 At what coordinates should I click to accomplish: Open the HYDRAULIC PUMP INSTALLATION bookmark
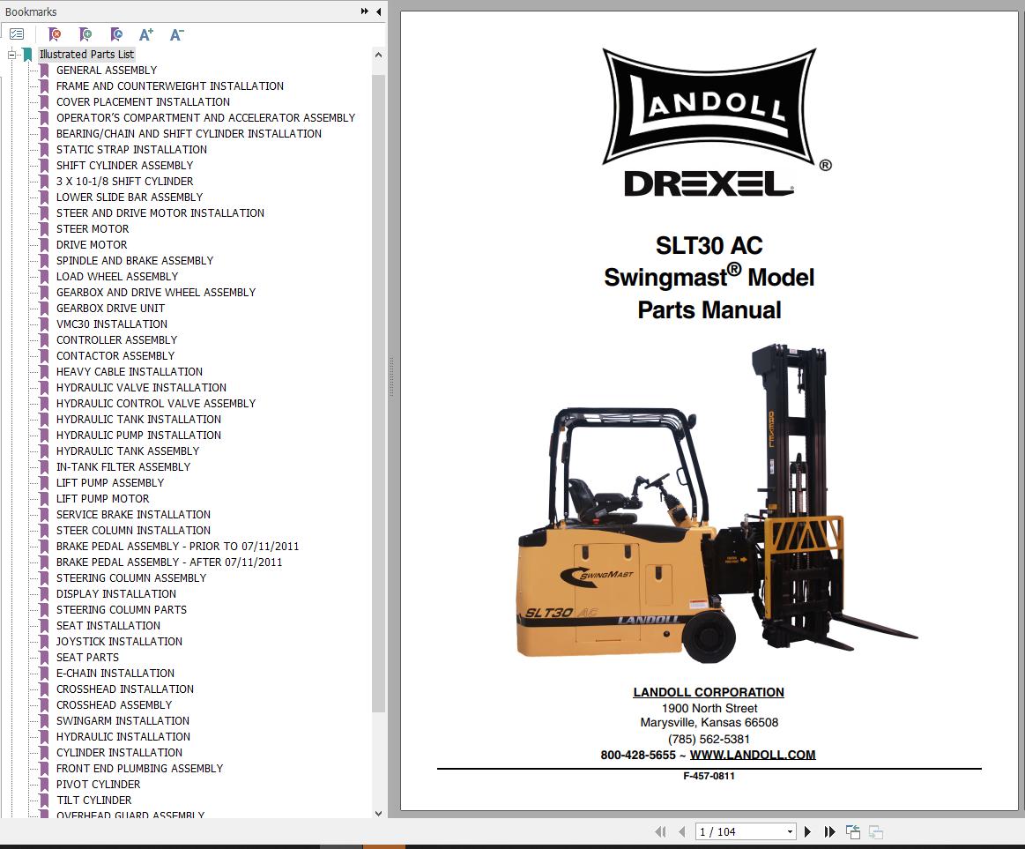click(138, 435)
